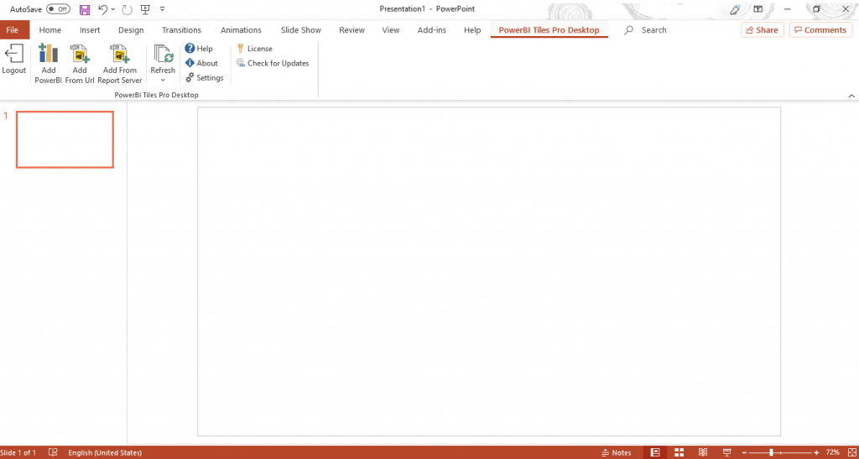Open Ribbon Display Options icon
The width and height of the screenshot is (859, 459).
[x=758, y=9]
